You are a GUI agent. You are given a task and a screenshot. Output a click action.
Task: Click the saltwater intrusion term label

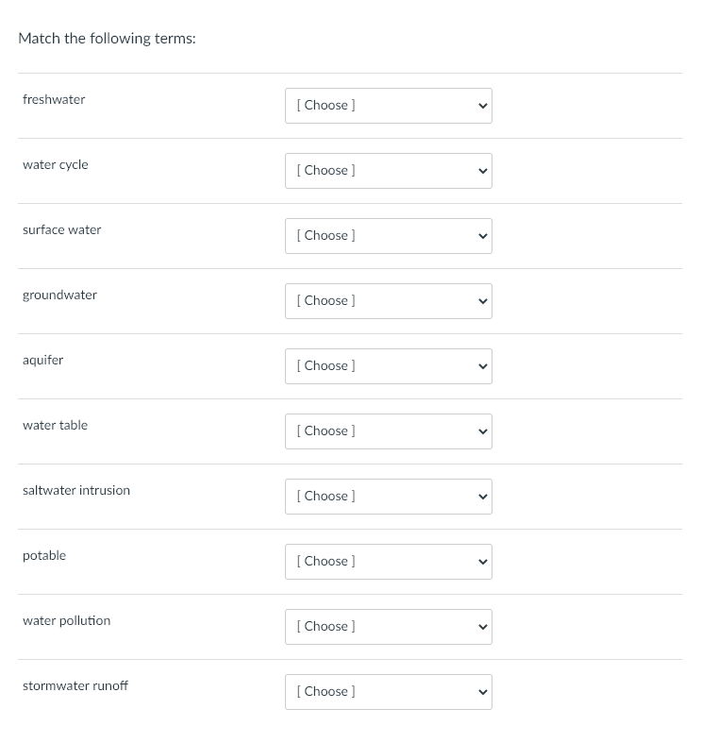[76, 491]
